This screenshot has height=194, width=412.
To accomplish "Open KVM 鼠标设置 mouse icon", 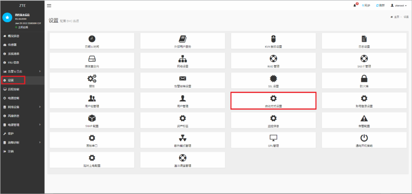I will pos(273,39).
